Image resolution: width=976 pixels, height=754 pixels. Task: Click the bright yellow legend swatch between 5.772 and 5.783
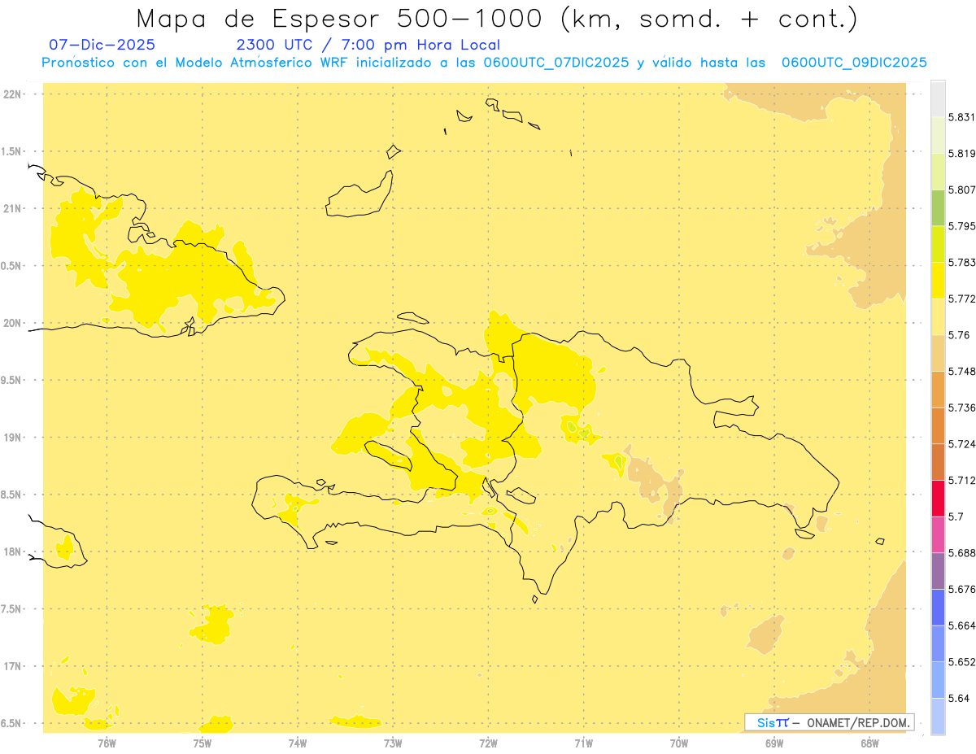[x=938, y=281]
